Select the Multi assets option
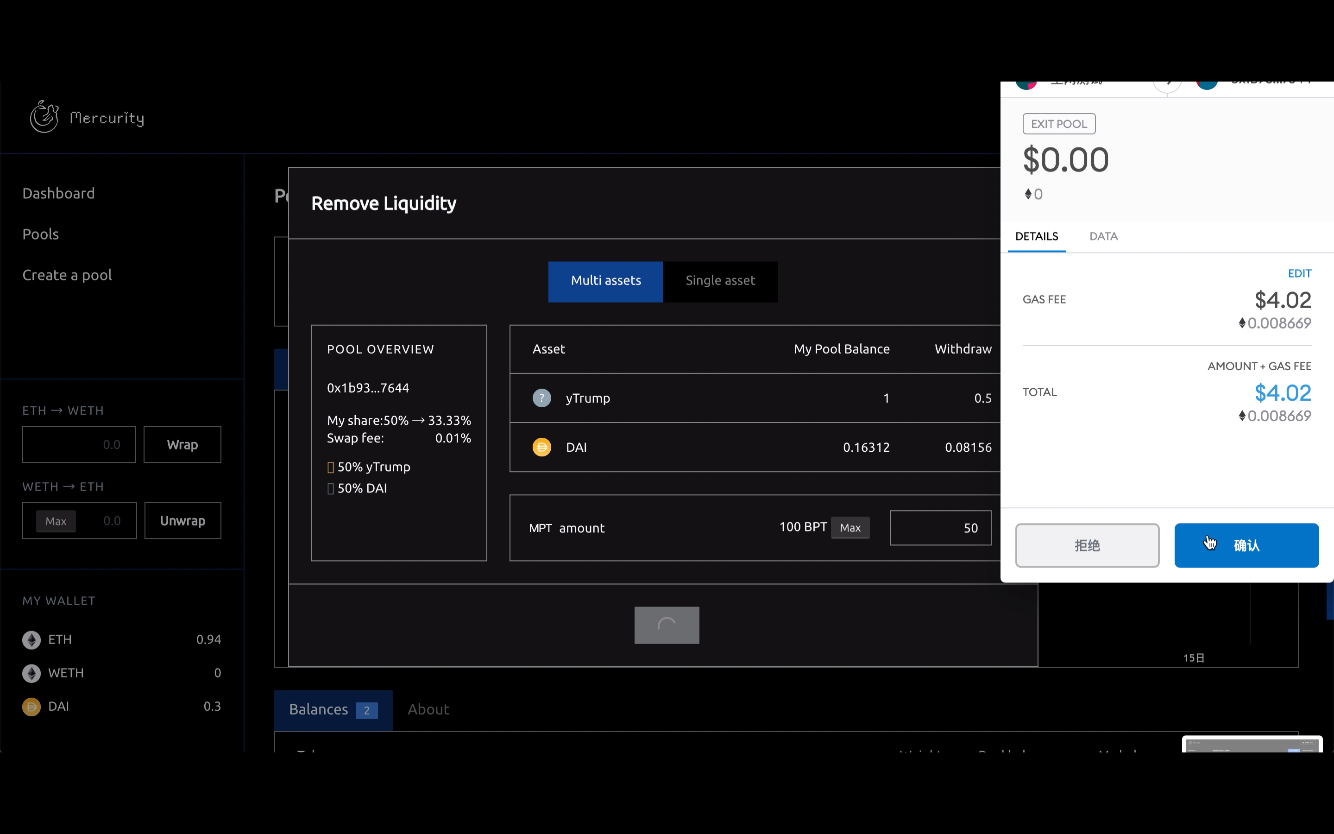The width and height of the screenshot is (1334, 834). tap(605, 281)
